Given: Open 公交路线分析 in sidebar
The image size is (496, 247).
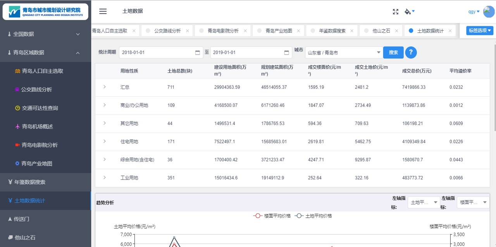Looking at the screenshot, I should tap(45, 89).
